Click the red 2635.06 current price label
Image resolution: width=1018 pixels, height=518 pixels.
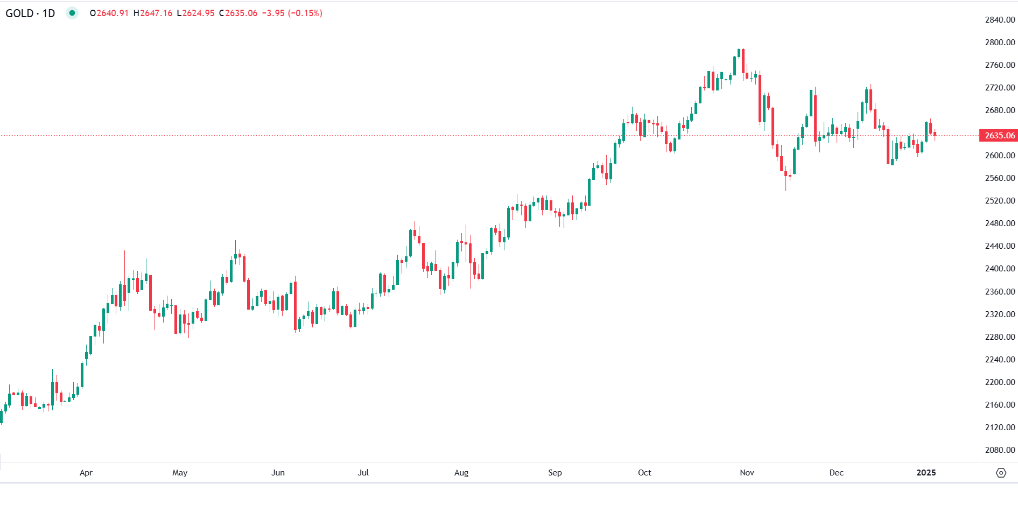[x=999, y=136]
